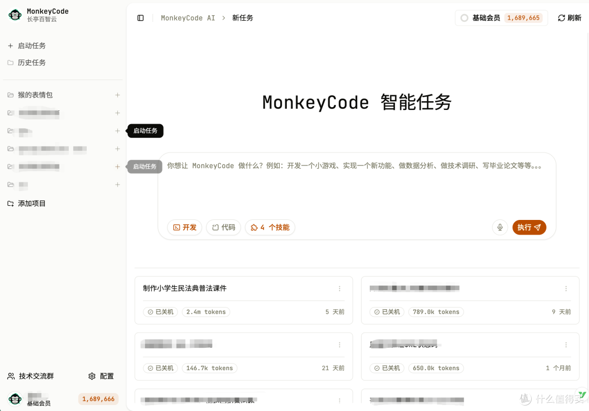Image resolution: width=589 pixels, height=411 pixels.
Task: Open more options on 制作小学生民法典普法课件 card
Action: (340, 289)
